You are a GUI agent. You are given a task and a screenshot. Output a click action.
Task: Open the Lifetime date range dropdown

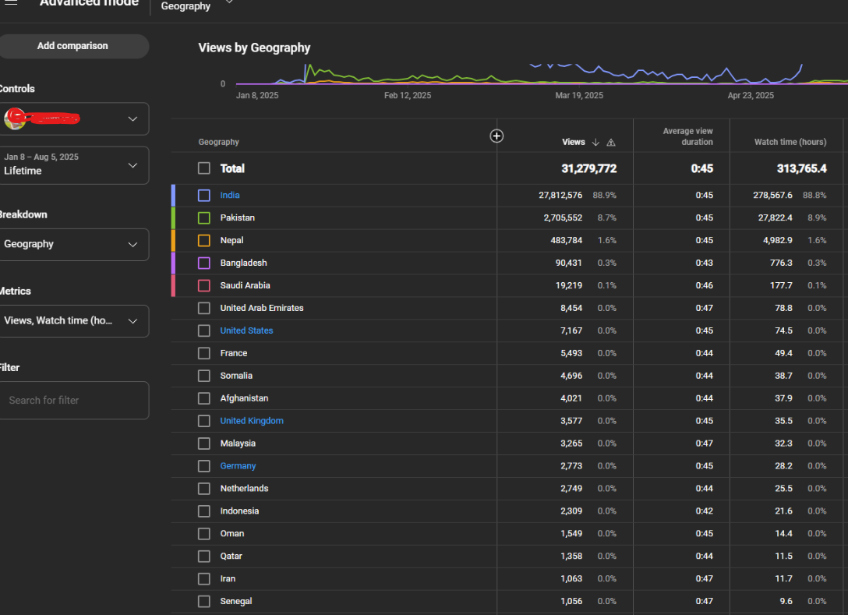point(72,165)
